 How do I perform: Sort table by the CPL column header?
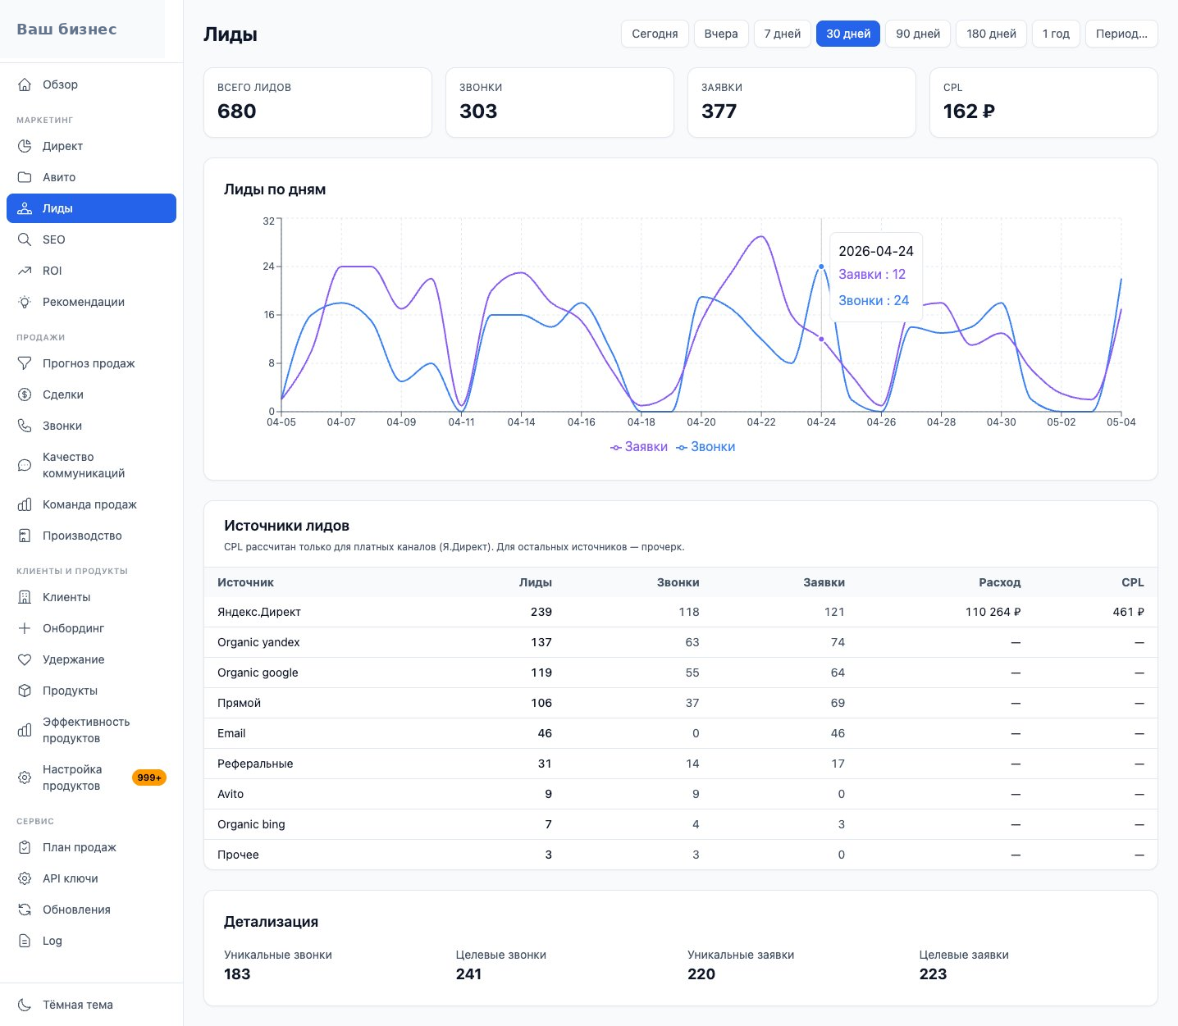pyautogui.click(x=1132, y=582)
